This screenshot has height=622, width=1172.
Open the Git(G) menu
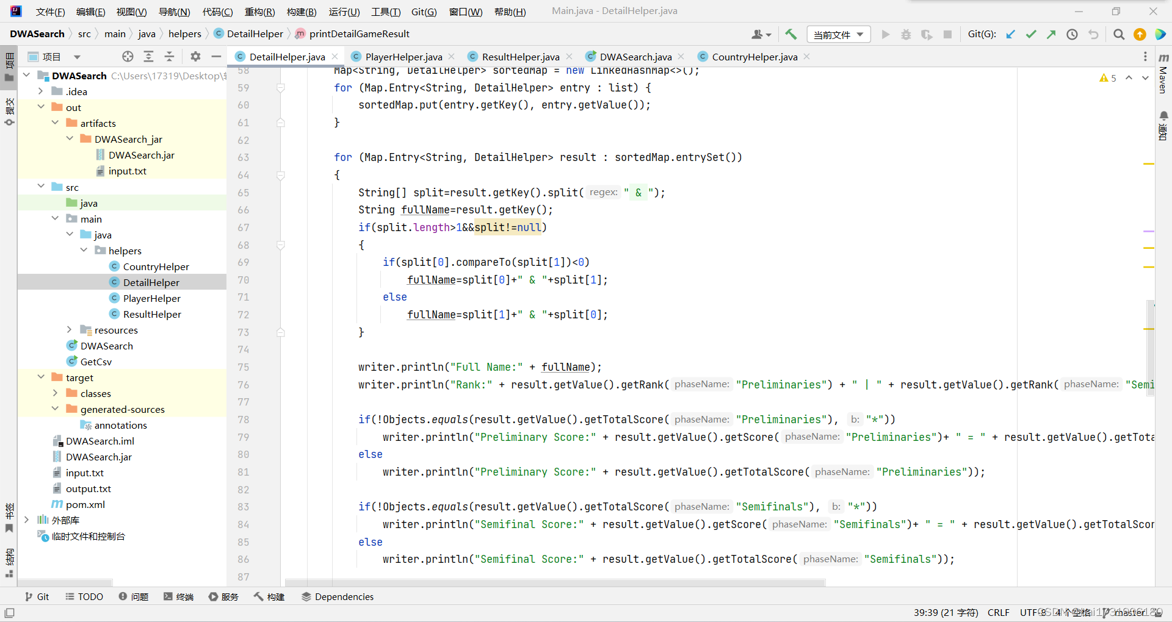tap(424, 12)
